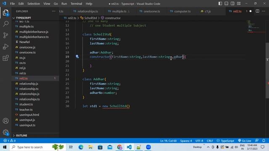The width and height of the screenshot is (269, 151).
Task: Click the Windows search box on taskbar
Action: point(38,147)
